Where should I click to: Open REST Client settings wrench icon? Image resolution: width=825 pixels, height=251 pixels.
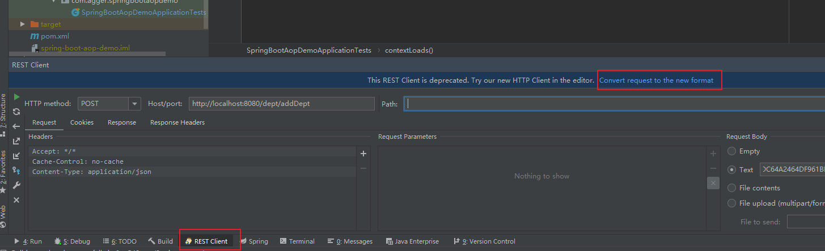[x=16, y=185]
